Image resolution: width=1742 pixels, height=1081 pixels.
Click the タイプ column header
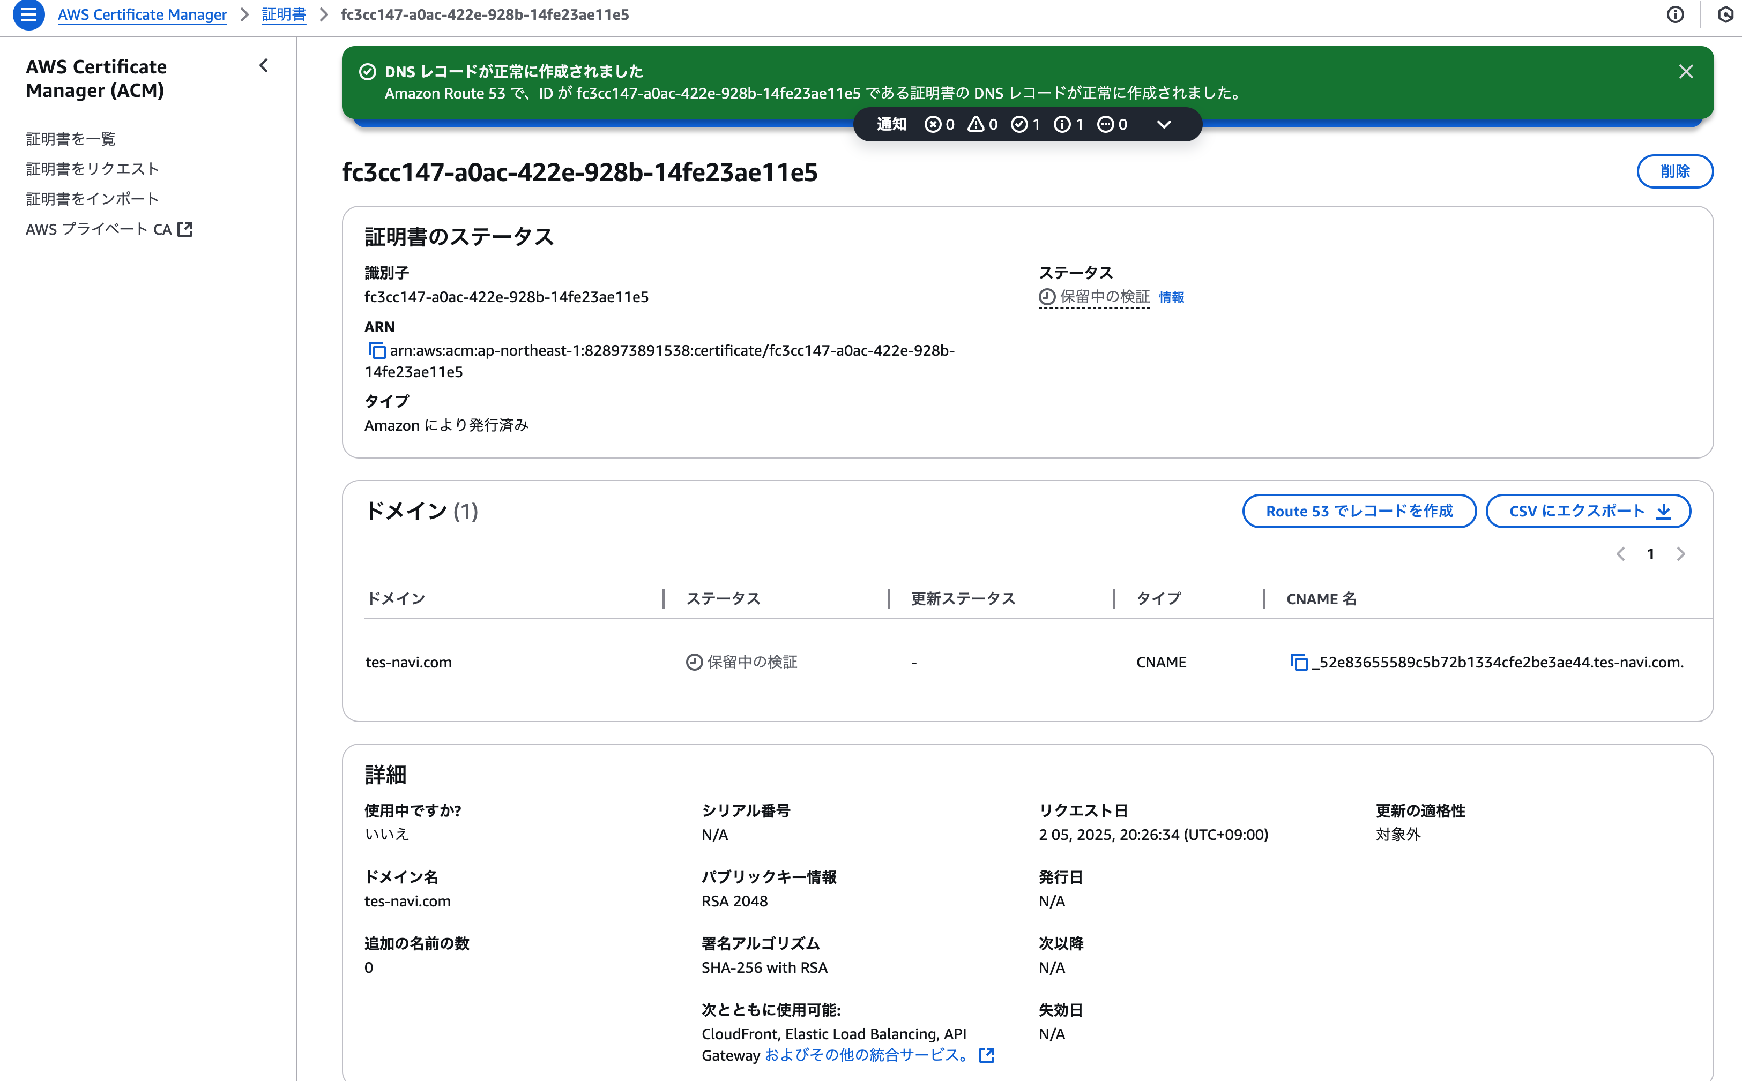tap(1158, 598)
